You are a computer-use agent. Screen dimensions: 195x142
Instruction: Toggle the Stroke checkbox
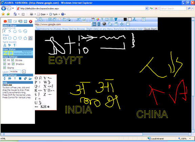pyautogui.click(x=13, y=60)
